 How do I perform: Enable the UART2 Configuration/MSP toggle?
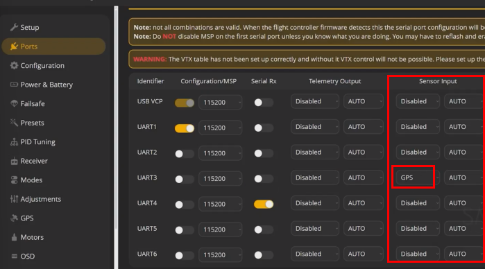(x=185, y=154)
